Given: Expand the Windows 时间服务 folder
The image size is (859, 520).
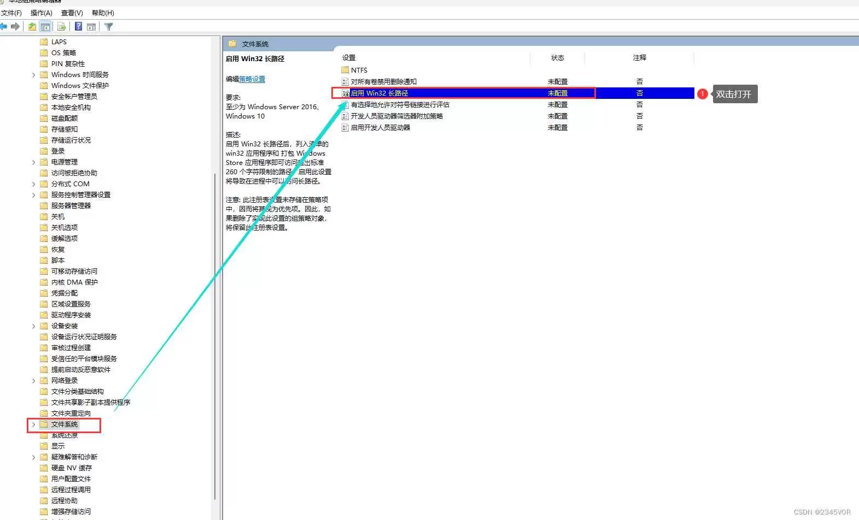Looking at the screenshot, I should pos(33,75).
